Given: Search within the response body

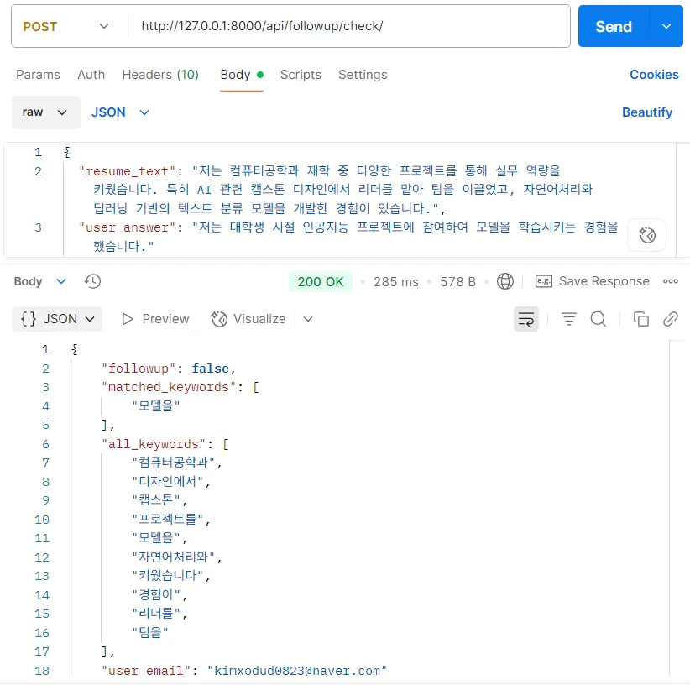Looking at the screenshot, I should (x=598, y=319).
